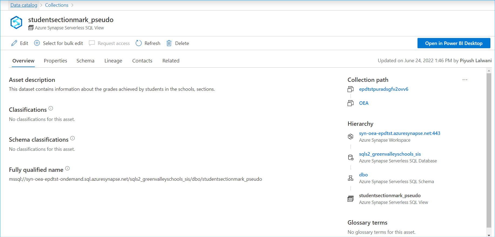495x237 pixels.
Task: Open the Collection path ellipsis menu
Action: coord(465,80)
